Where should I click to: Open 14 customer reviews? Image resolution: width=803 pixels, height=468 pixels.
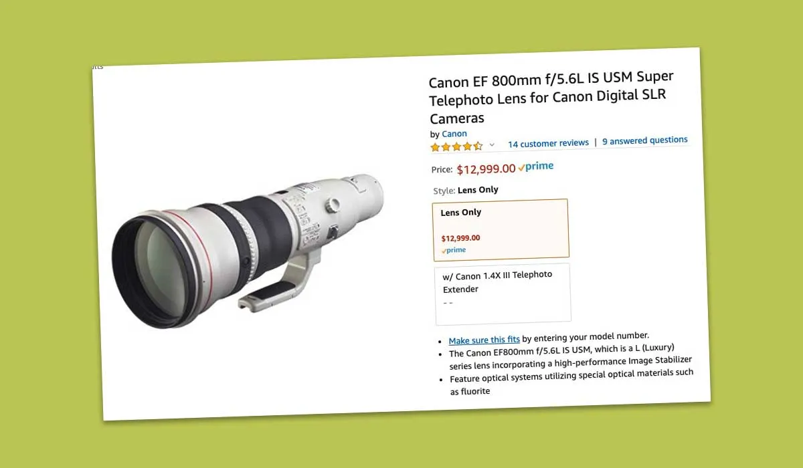click(x=548, y=144)
